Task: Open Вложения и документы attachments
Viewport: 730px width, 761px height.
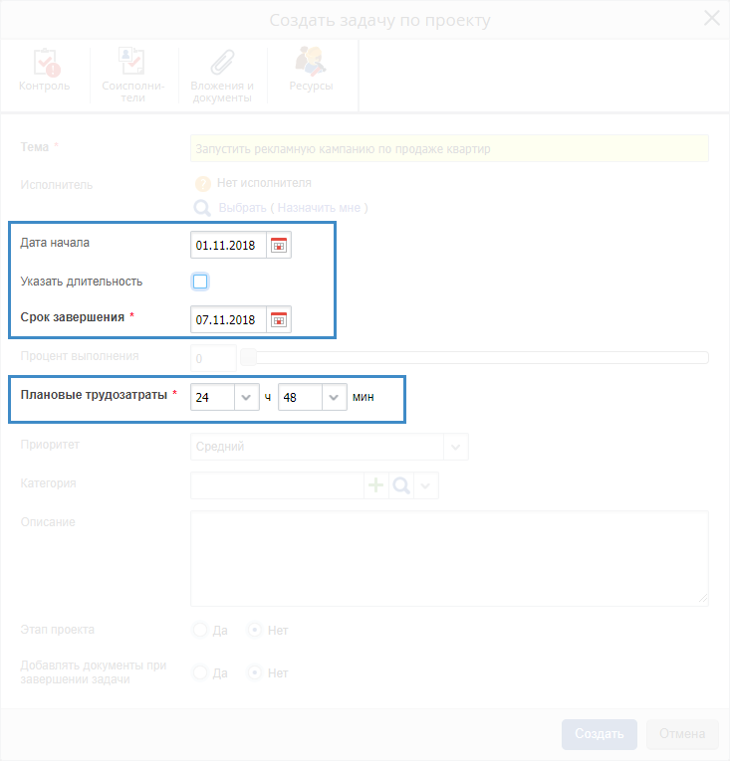Action: [222, 76]
